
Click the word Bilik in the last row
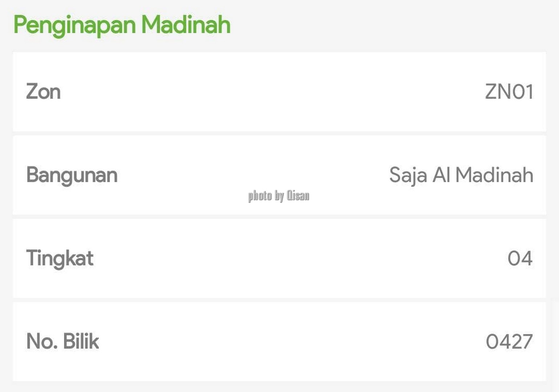[x=81, y=341]
